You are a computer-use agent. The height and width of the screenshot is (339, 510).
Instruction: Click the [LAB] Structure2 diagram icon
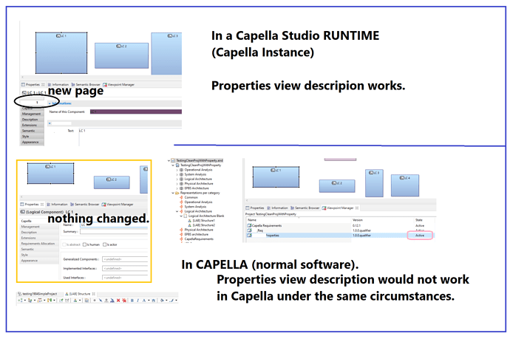190,225
